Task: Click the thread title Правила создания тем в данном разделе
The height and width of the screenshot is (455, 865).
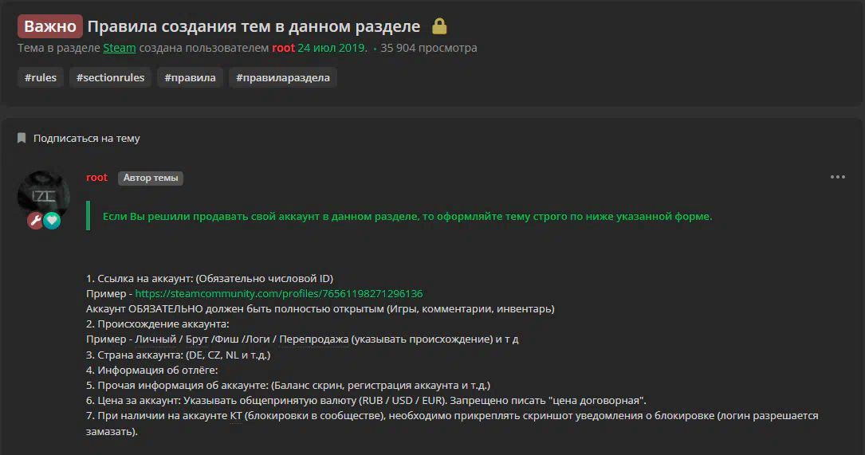Action: pyautogui.click(x=254, y=26)
